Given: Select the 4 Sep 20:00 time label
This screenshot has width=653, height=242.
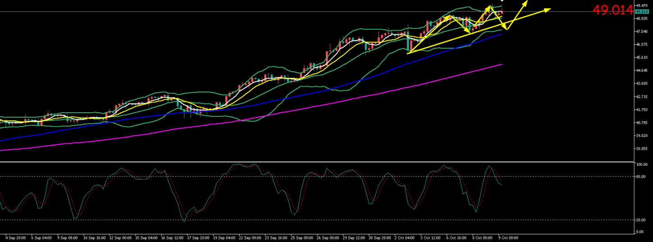Looking at the screenshot, I should tap(15, 237).
